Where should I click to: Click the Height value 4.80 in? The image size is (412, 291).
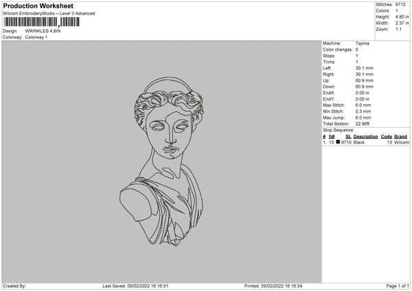402,16
